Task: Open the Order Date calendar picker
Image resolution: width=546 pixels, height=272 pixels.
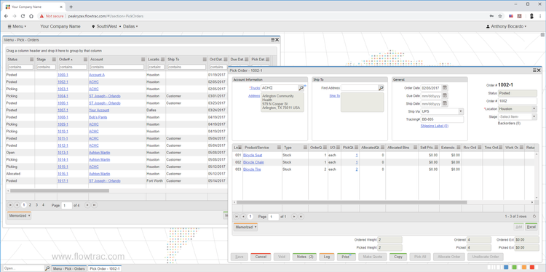Action: point(445,88)
